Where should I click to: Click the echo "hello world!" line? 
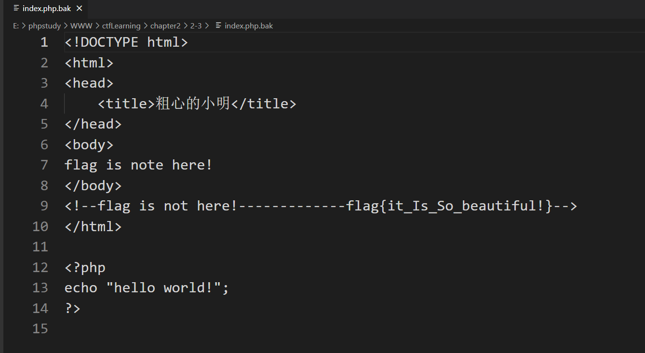(x=147, y=288)
